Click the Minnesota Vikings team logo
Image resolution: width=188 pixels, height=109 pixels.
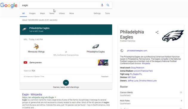36,47
